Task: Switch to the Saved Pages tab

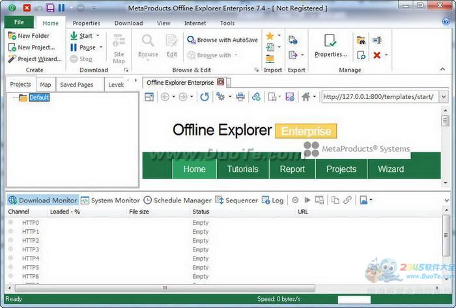Action: [76, 85]
